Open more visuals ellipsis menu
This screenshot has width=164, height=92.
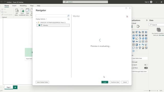(x=137, y=51)
